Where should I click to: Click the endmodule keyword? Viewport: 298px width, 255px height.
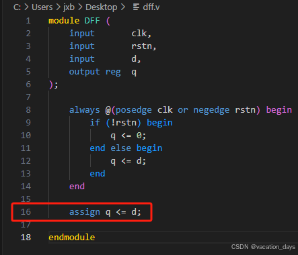tap(72, 238)
